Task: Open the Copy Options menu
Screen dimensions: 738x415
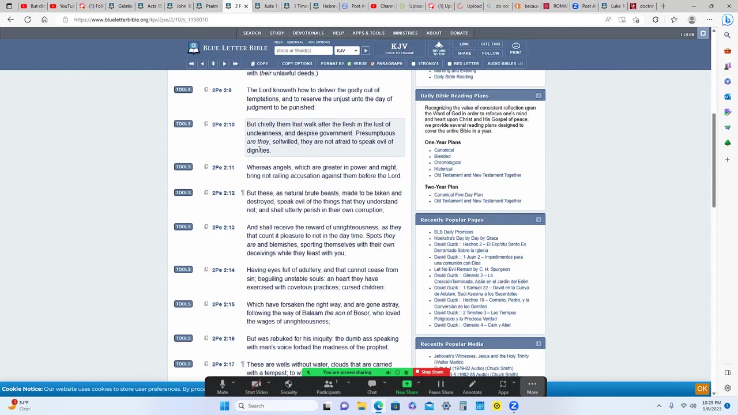Action: [x=297, y=63]
